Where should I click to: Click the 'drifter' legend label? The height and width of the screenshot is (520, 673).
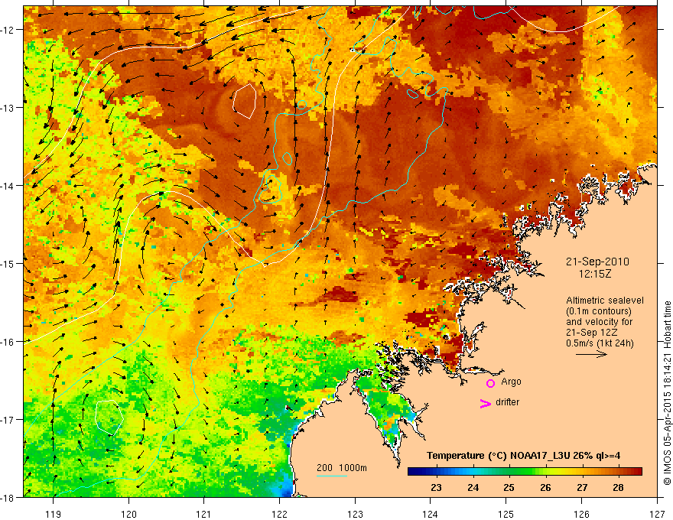pos(507,402)
